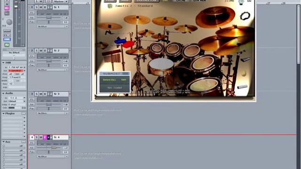Hit the large china cymbal in Jamstix
The height and width of the screenshot is (169, 301).
pos(215,16)
